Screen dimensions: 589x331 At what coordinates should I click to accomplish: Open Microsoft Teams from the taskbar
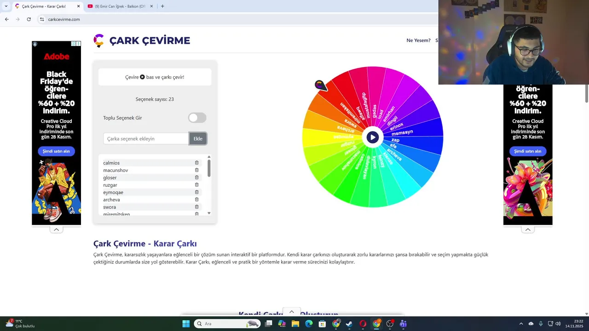tap(403, 324)
